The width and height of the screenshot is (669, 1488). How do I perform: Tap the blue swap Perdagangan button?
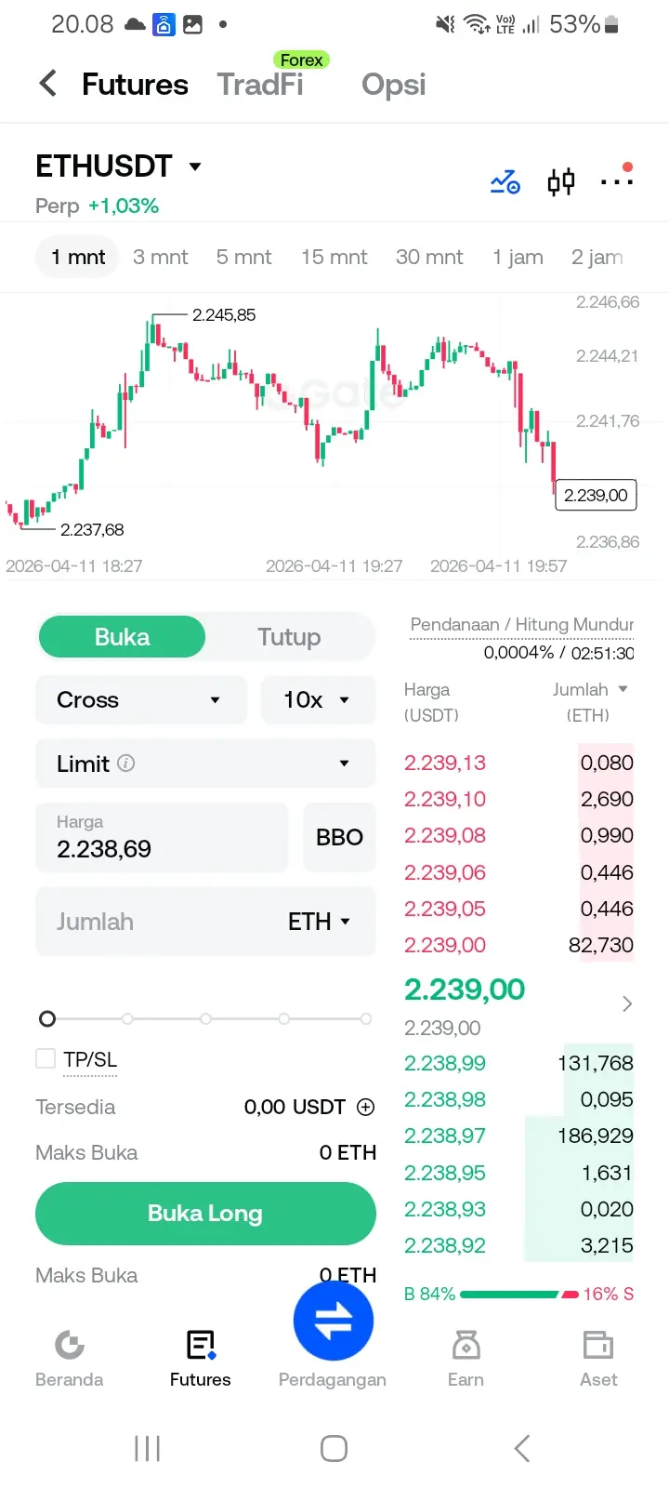[x=333, y=1321]
